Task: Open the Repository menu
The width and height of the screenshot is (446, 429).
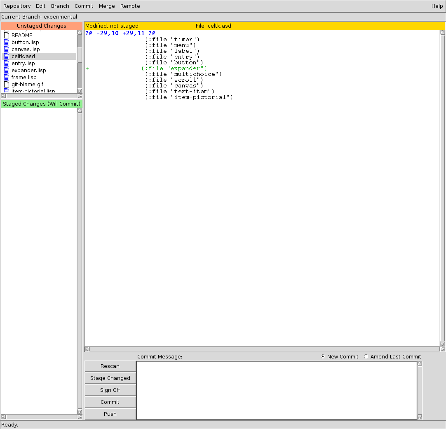Action: tap(17, 6)
